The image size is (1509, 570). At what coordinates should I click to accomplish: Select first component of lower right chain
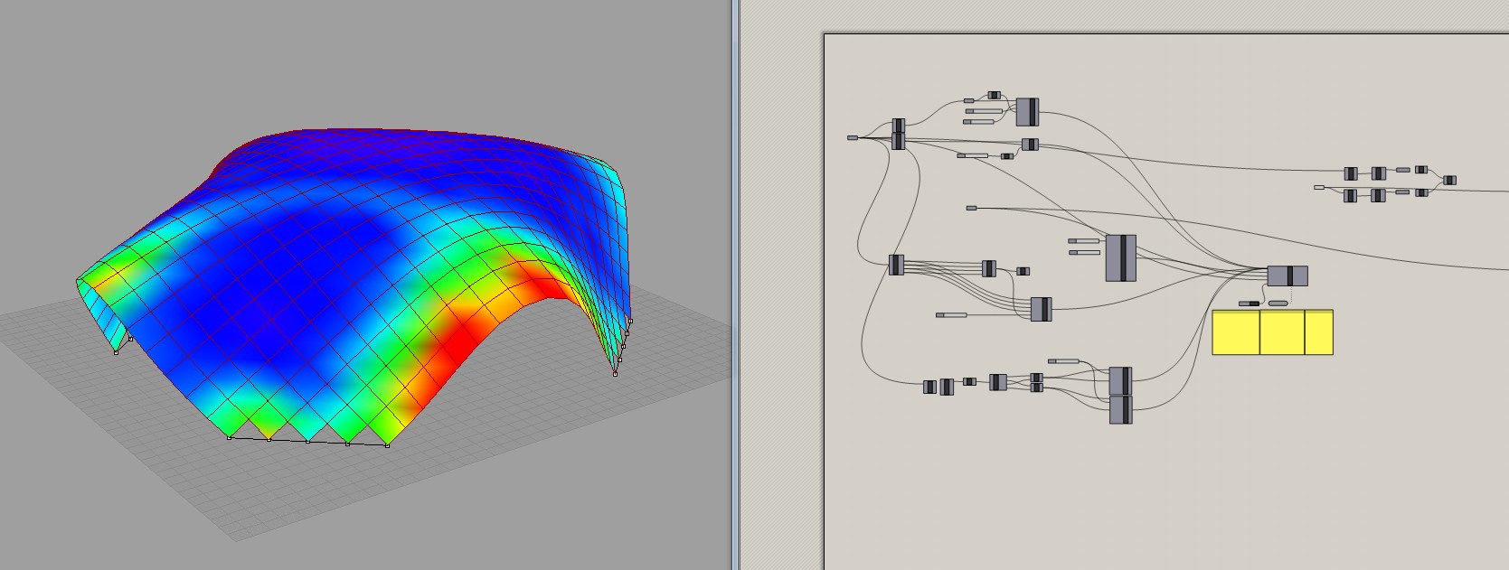coord(1351,195)
